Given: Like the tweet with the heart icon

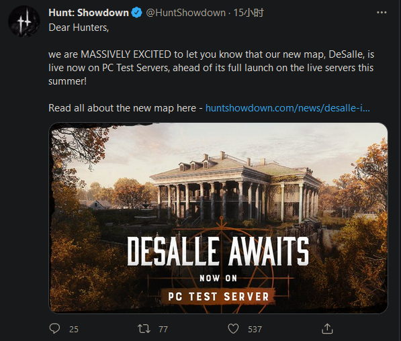Looking at the screenshot, I should (233, 329).
